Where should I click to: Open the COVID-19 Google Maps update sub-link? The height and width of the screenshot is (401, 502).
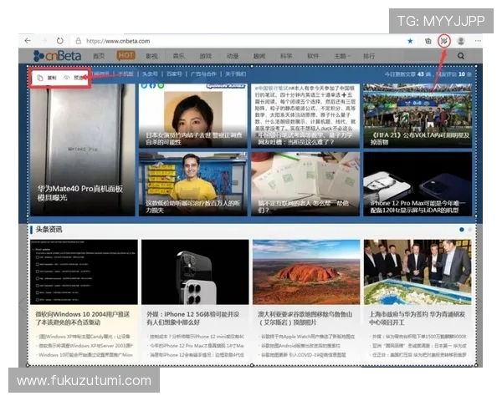click(x=304, y=354)
